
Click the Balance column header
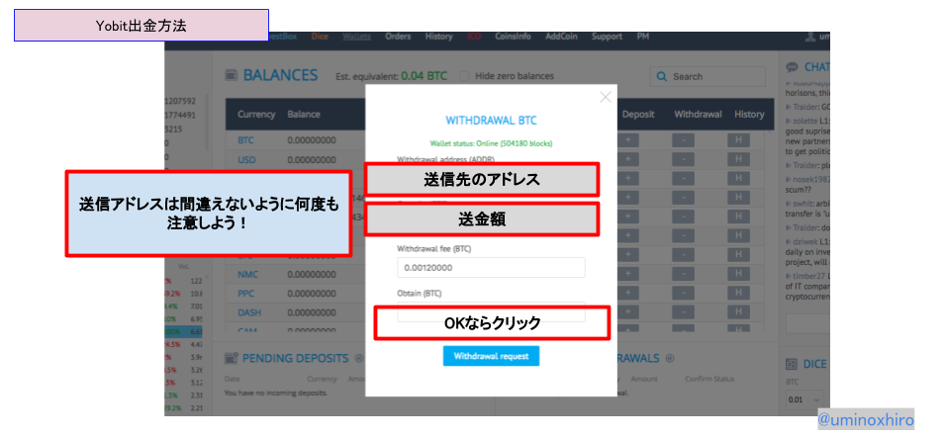[x=304, y=115]
